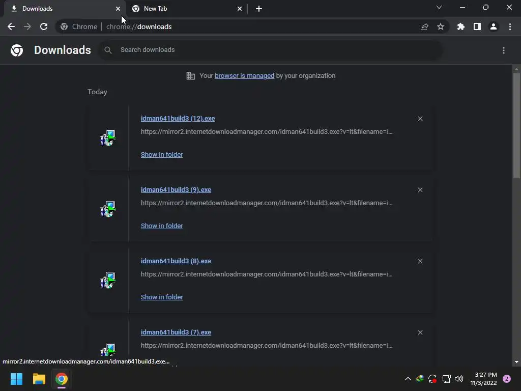521x391 pixels.
Task: Click the file icon of idman641build3 (9).exe
Action: click(108, 209)
